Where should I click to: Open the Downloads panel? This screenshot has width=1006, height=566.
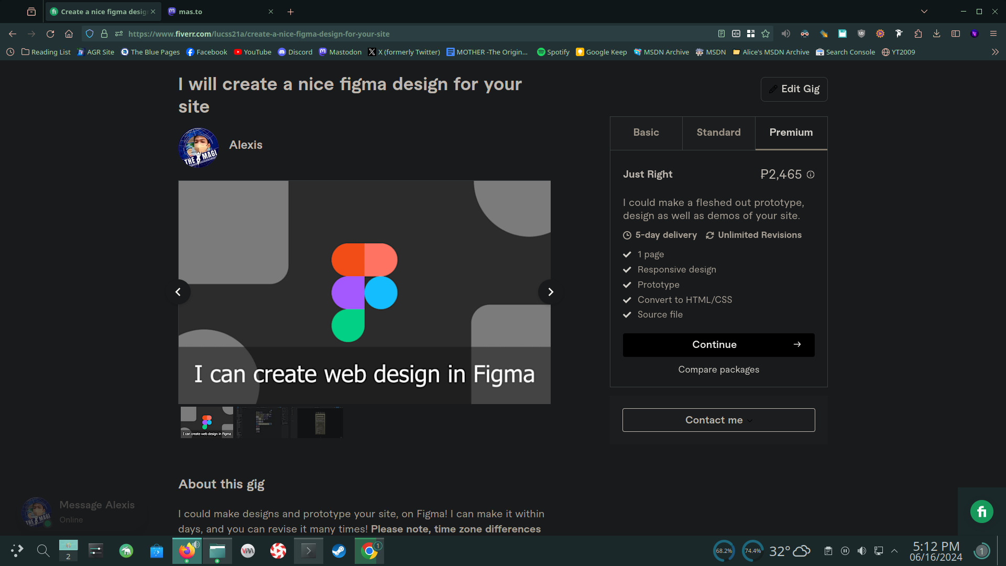click(936, 34)
